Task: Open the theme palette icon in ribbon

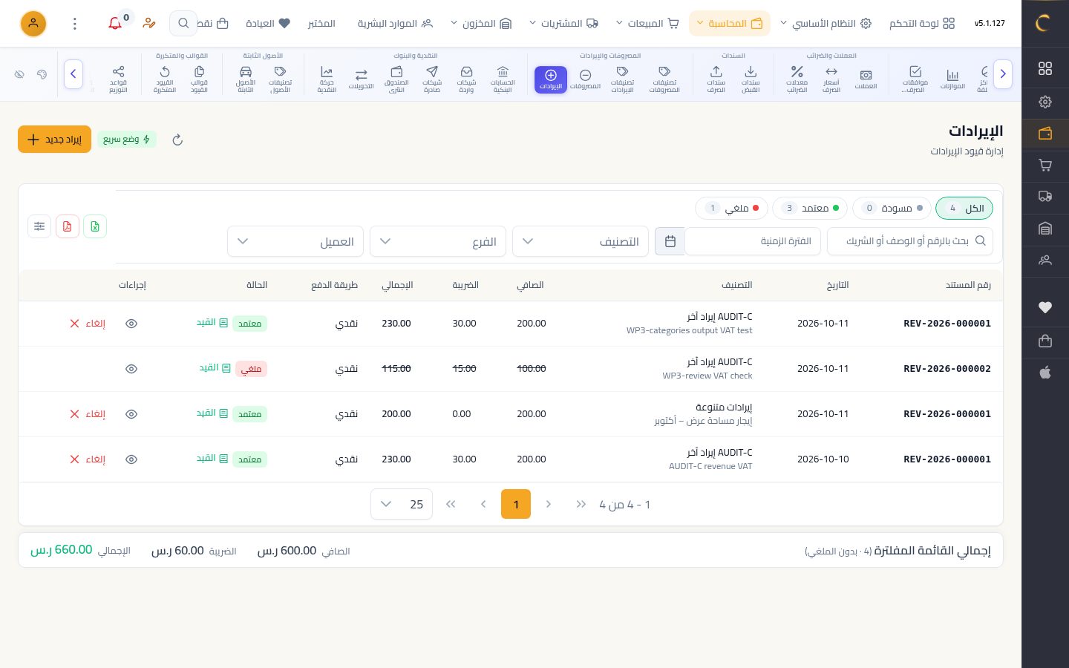Action: (42, 74)
